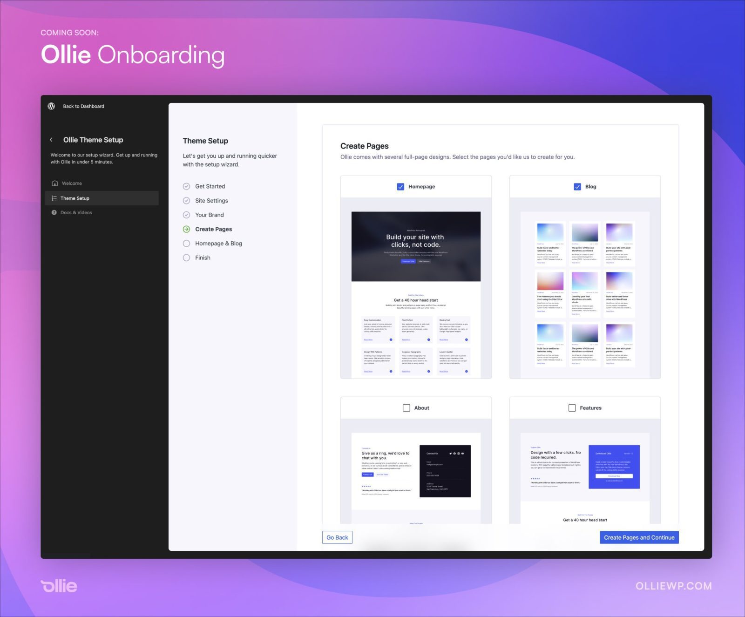The width and height of the screenshot is (745, 617).
Task: Click the checkmark icon next to Get Started
Action: tap(186, 186)
